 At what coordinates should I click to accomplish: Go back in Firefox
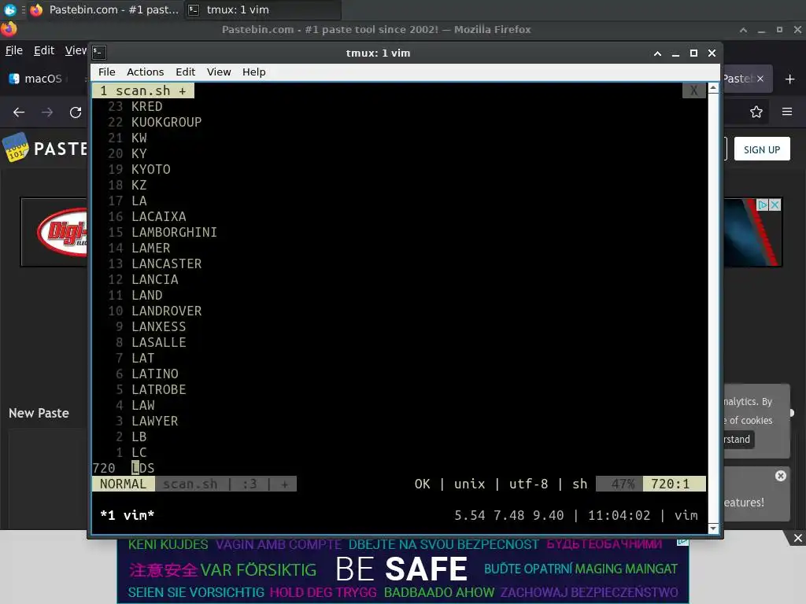pyautogui.click(x=19, y=112)
